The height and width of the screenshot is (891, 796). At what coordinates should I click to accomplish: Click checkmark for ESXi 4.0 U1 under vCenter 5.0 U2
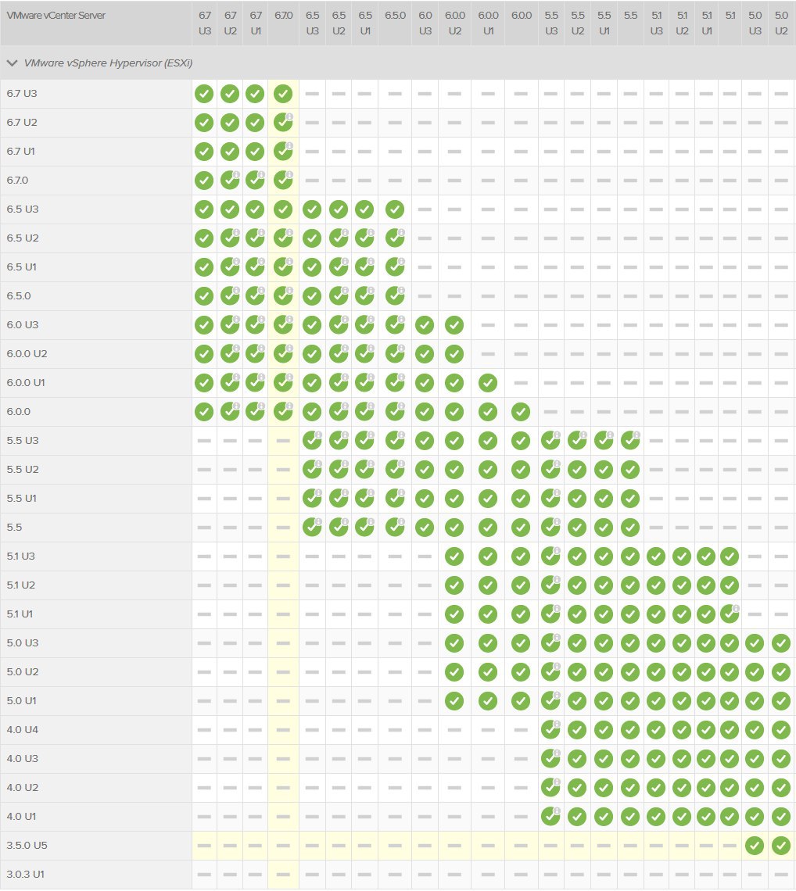click(x=781, y=817)
